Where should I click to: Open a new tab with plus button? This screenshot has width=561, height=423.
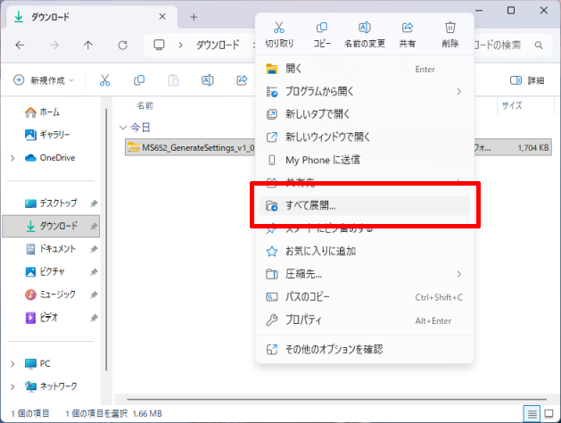[194, 17]
